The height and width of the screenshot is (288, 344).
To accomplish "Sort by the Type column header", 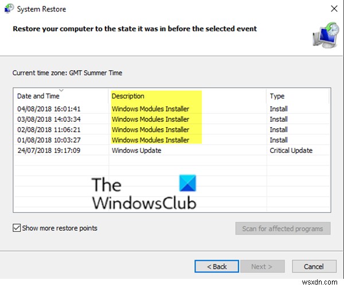I will click(298, 96).
